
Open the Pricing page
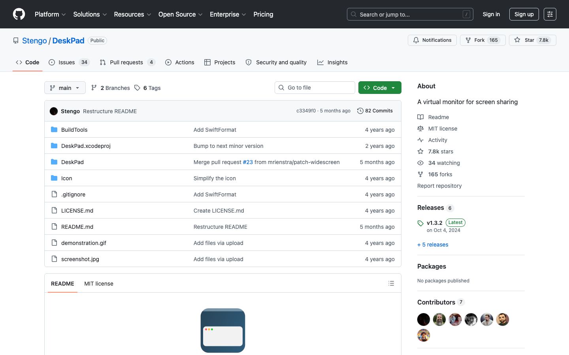[263, 14]
